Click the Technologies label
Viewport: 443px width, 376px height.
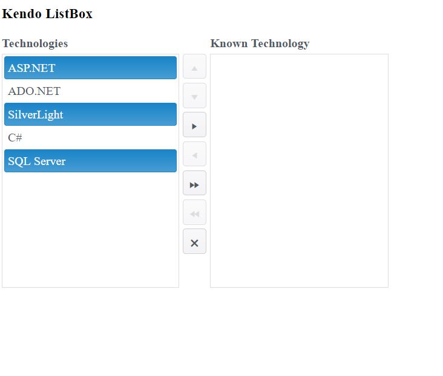pos(35,44)
